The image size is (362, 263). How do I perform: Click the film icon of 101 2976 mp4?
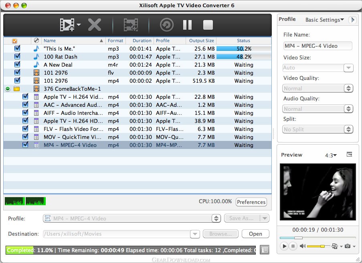[x=36, y=81]
